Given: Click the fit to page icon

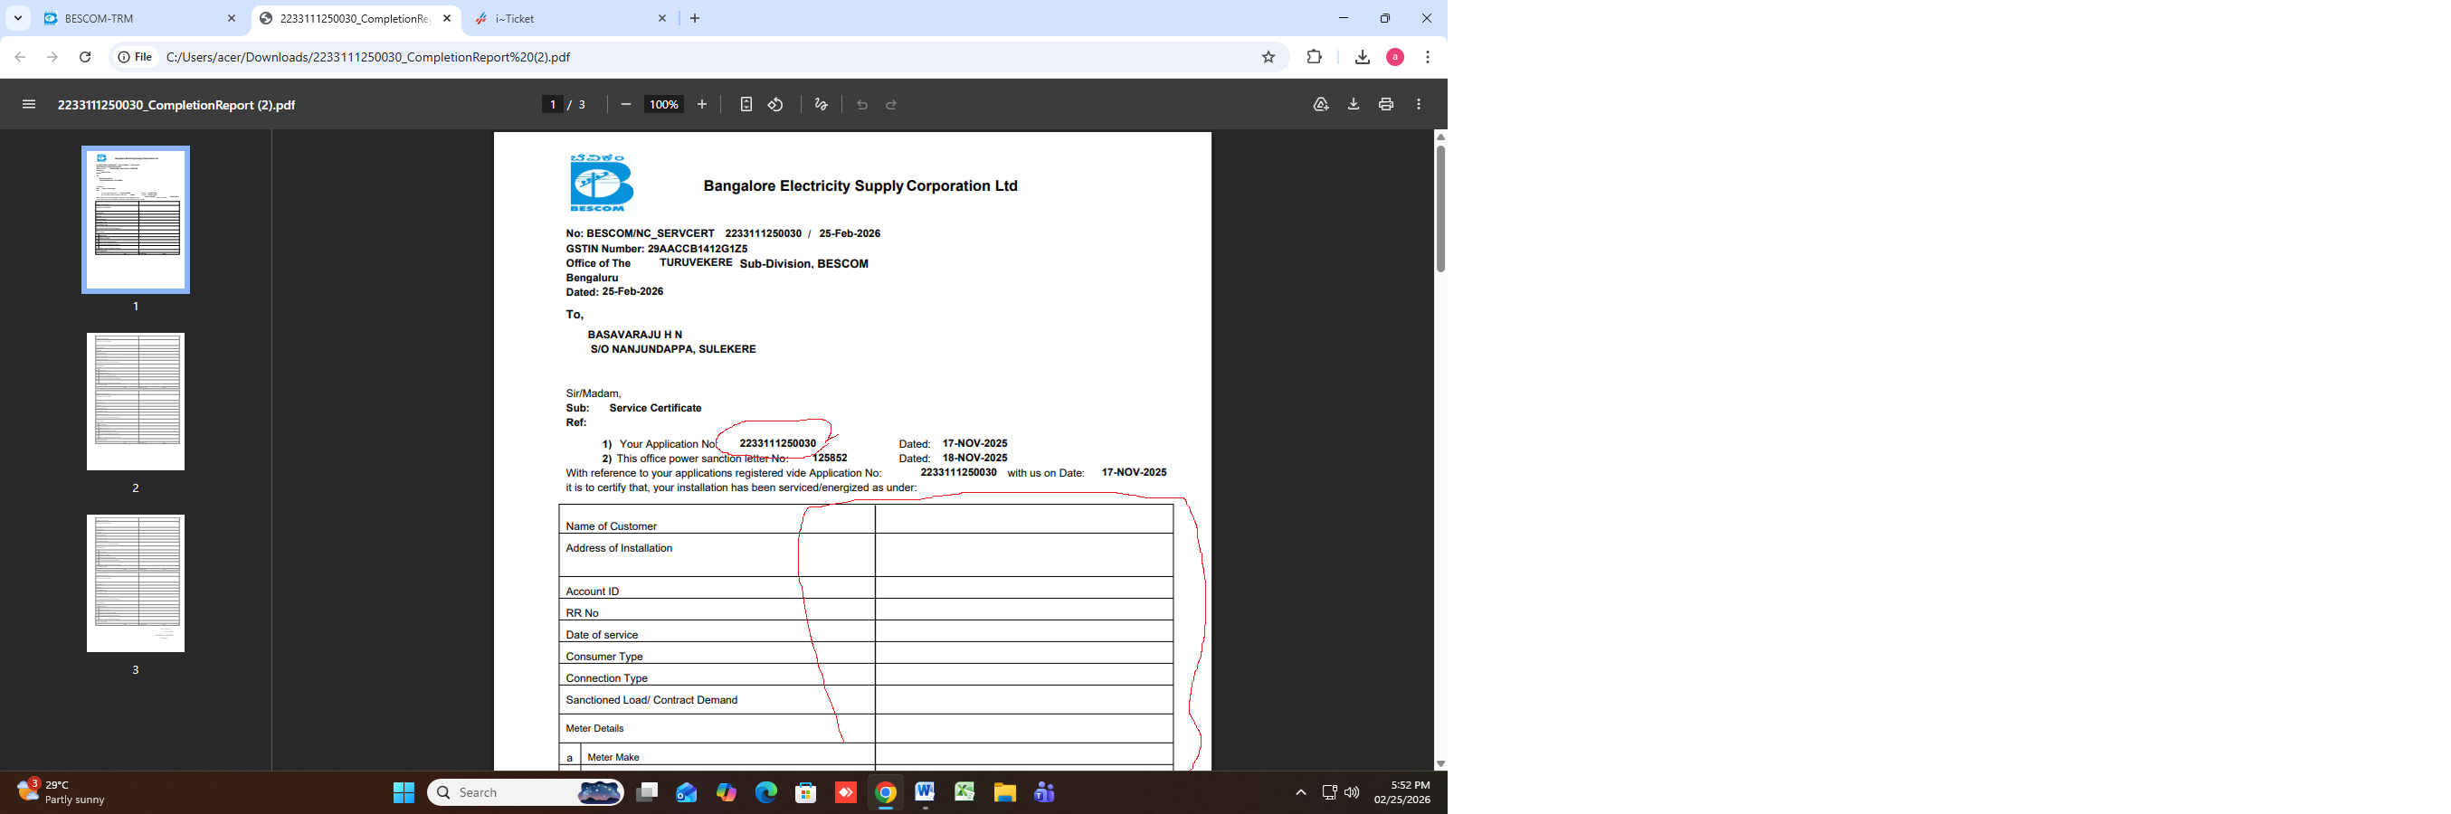Looking at the screenshot, I should pyautogui.click(x=746, y=105).
